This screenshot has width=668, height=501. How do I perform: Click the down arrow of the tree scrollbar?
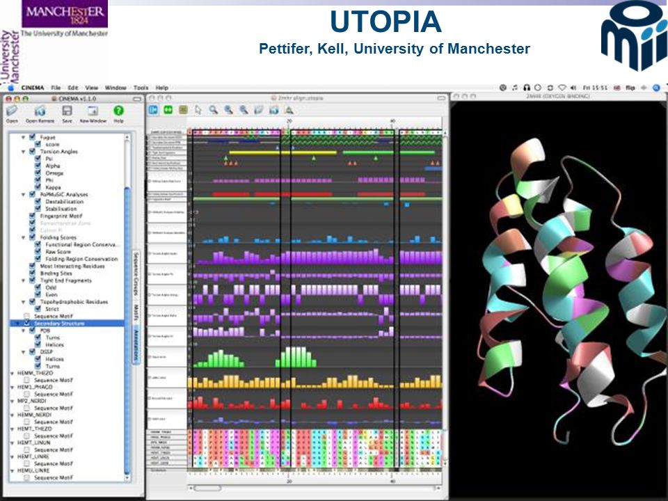pyautogui.click(x=127, y=477)
